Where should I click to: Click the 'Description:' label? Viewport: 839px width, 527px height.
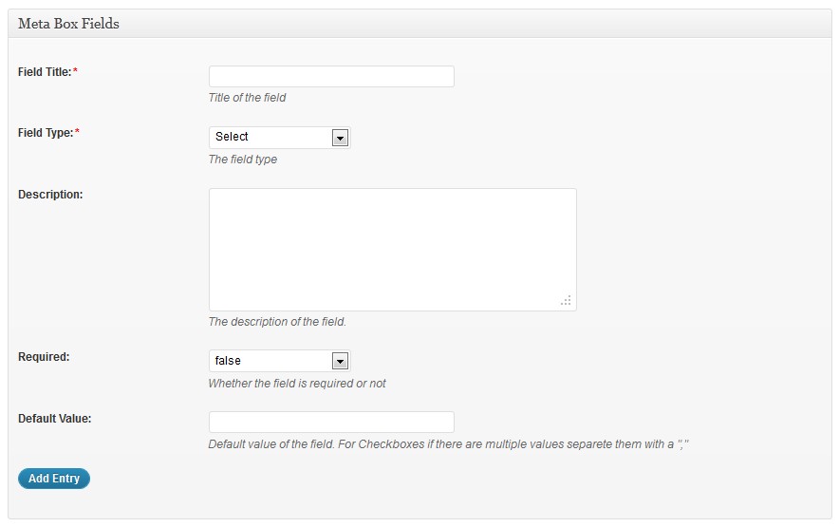coord(50,195)
